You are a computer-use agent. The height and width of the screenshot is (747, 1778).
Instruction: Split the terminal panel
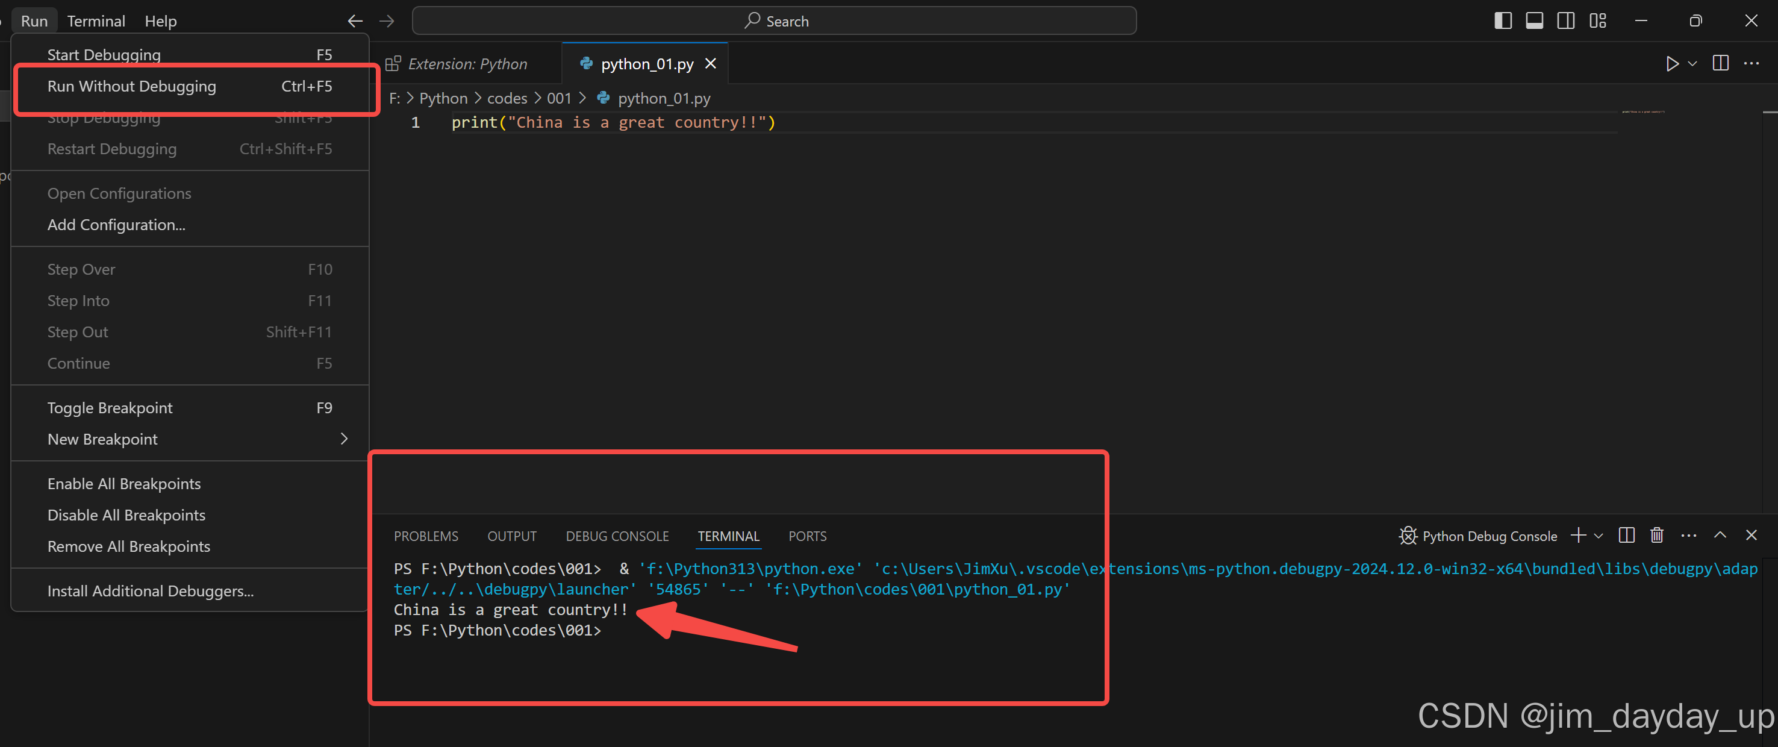click(x=1626, y=535)
